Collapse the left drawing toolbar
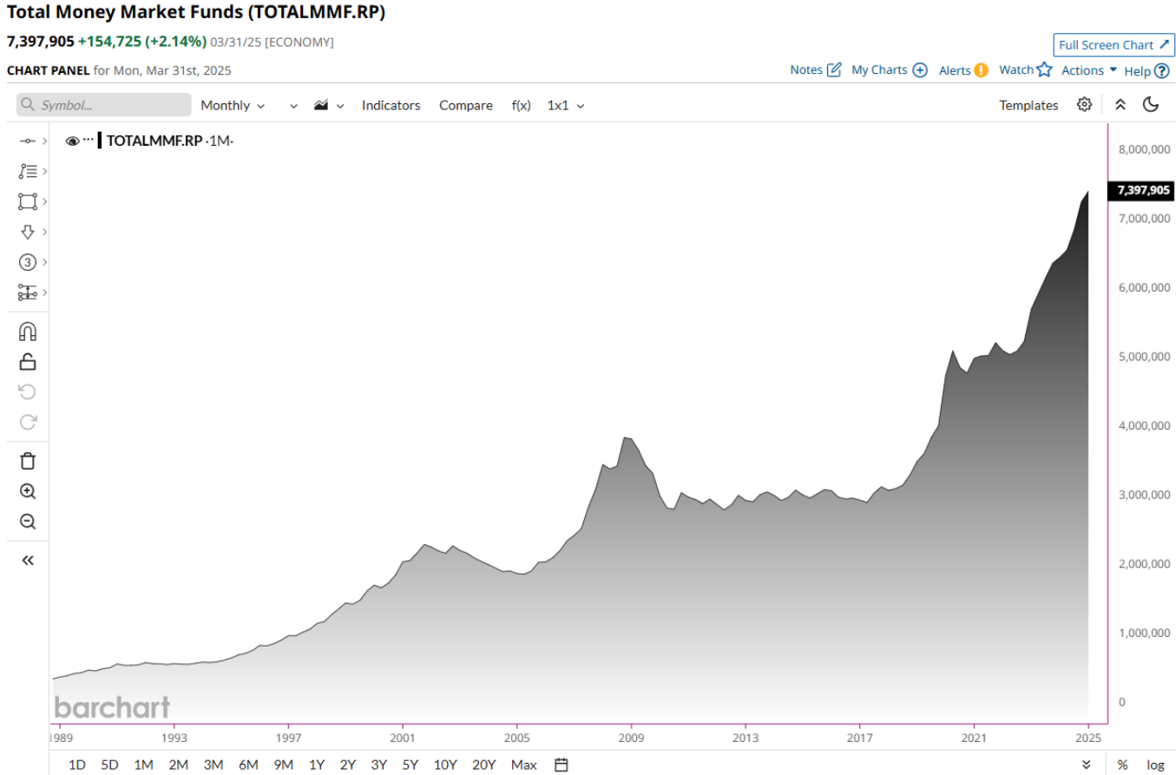This screenshot has width=1176, height=775. tap(28, 561)
